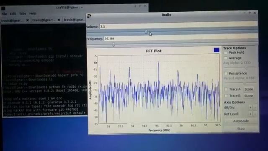This screenshot has width=268, height=151.
Task: Close the Radio window
Action: click(x=255, y=13)
